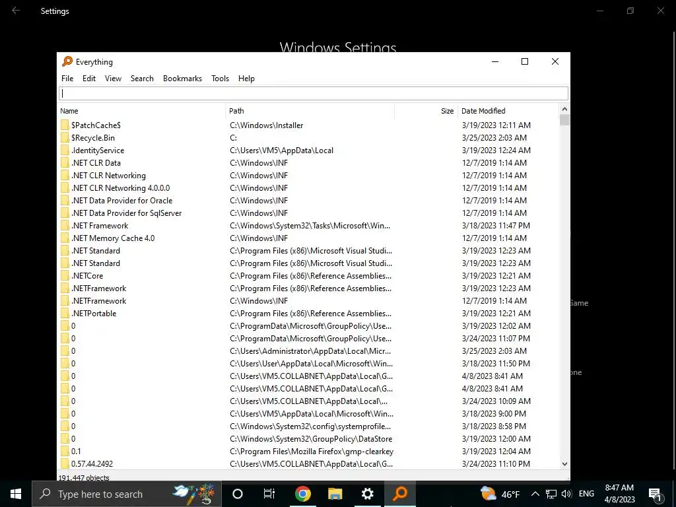Screen dimensions: 676x507
Task: Go back using Settings window back arrow
Action: click(16, 11)
